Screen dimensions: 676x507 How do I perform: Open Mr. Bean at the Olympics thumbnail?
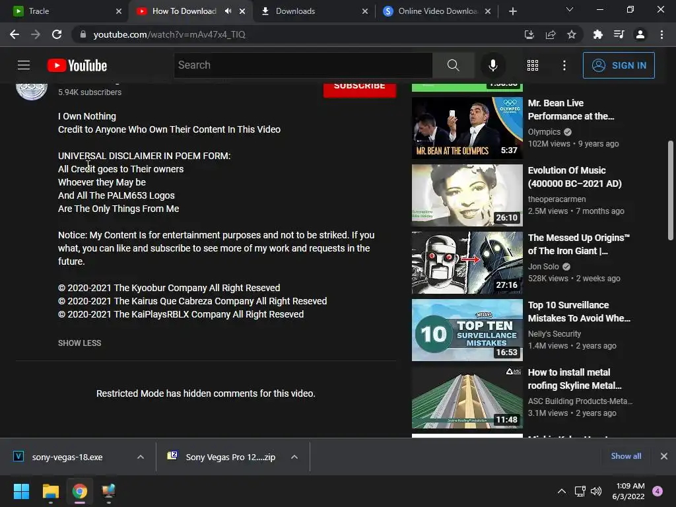pos(467,127)
